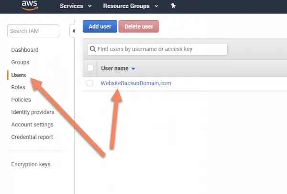The image size is (287, 194).
Task: Go to Dashboard in the sidebar
Action: (x=25, y=50)
